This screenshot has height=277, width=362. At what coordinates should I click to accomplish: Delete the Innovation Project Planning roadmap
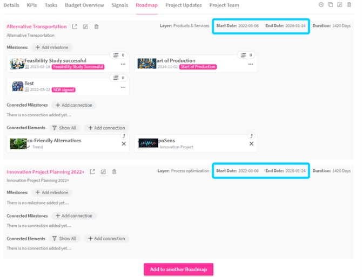(x=114, y=172)
